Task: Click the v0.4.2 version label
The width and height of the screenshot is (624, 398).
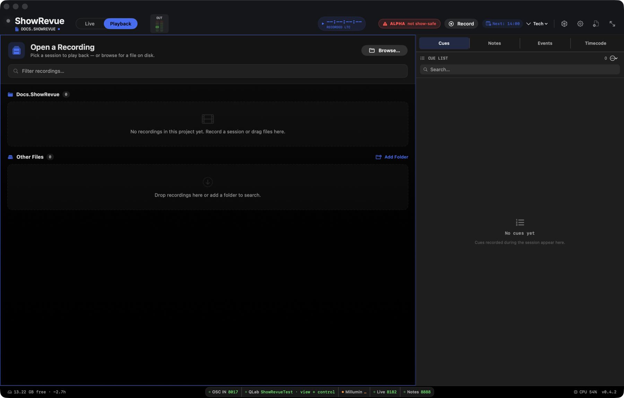Action: [609, 392]
